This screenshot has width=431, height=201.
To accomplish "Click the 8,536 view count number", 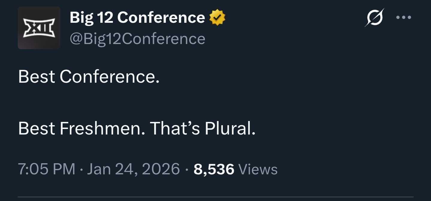I will tap(214, 169).
